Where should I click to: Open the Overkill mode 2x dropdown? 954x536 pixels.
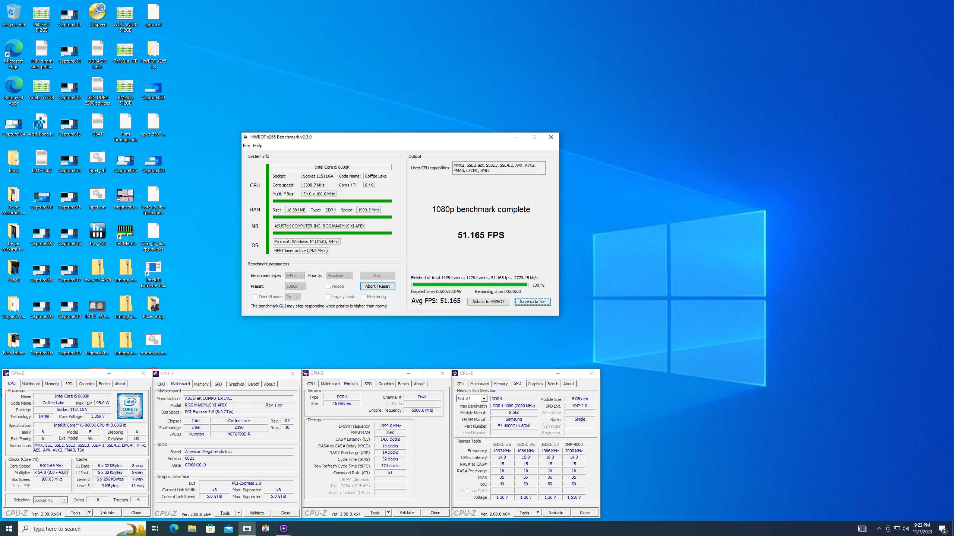(x=293, y=297)
